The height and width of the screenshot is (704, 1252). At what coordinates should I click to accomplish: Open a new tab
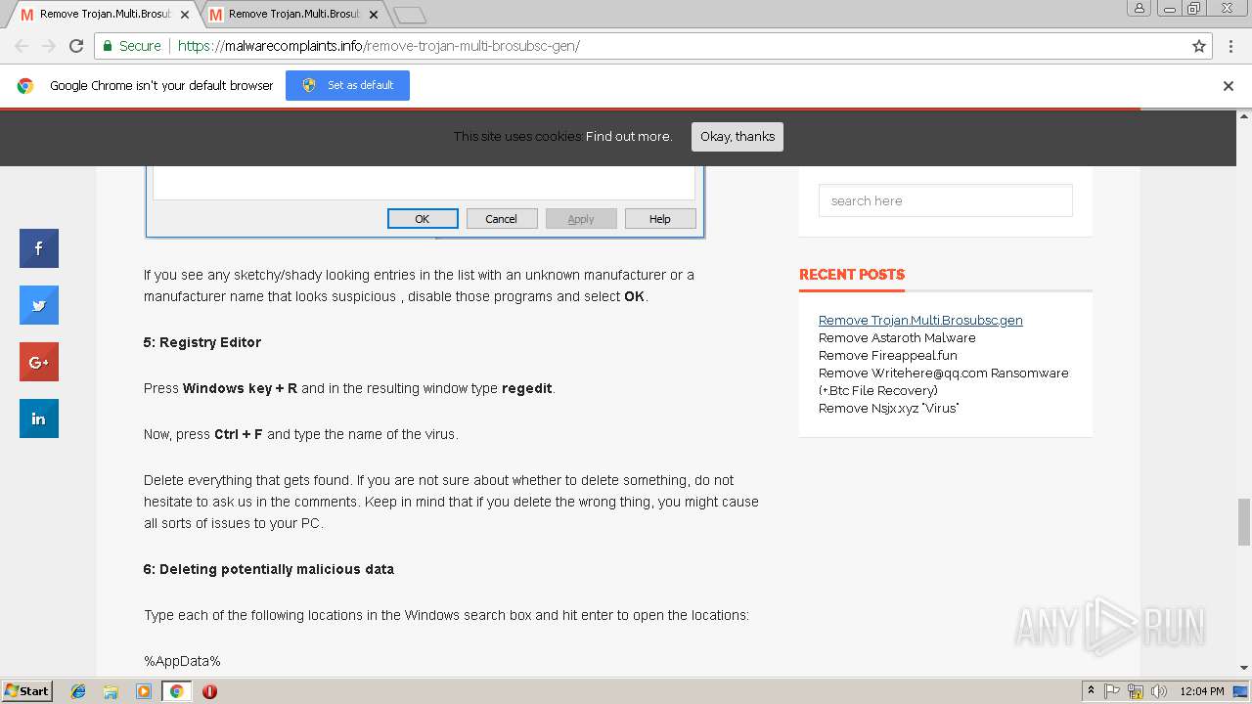(409, 15)
